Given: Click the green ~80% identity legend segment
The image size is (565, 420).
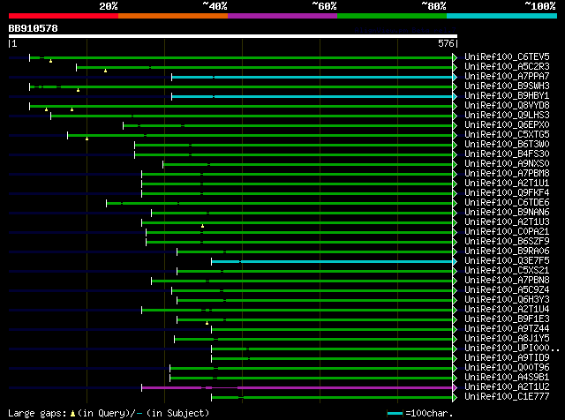Looking at the screenshot, I should click(392, 16).
